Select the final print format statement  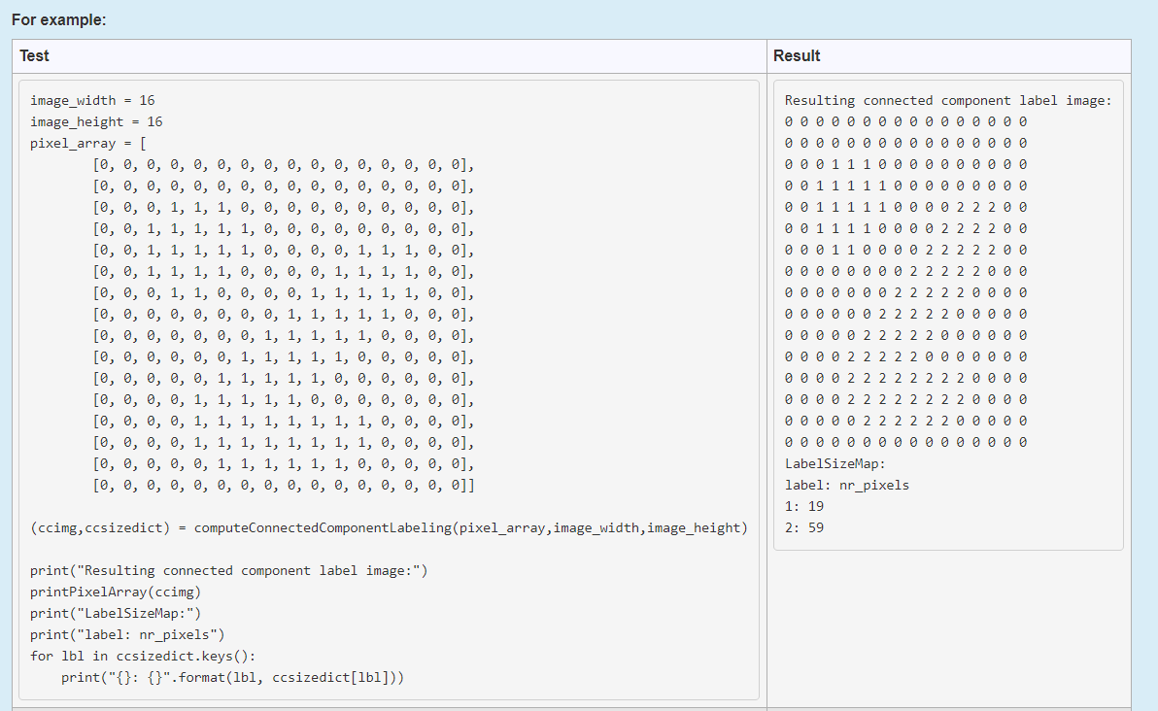177,677
